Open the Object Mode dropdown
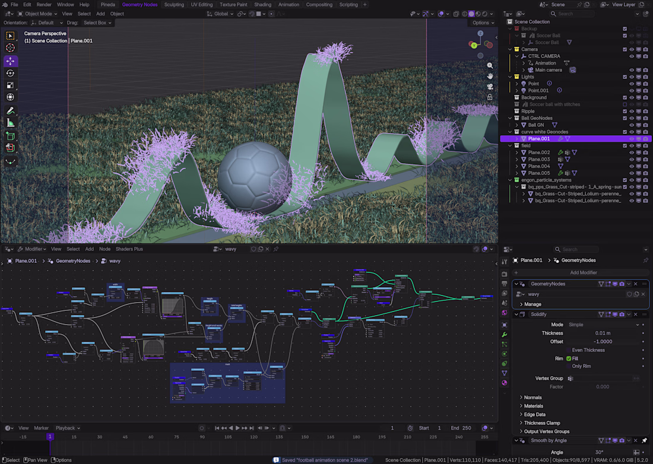The width and height of the screenshot is (653, 464). pyautogui.click(x=37, y=14)
